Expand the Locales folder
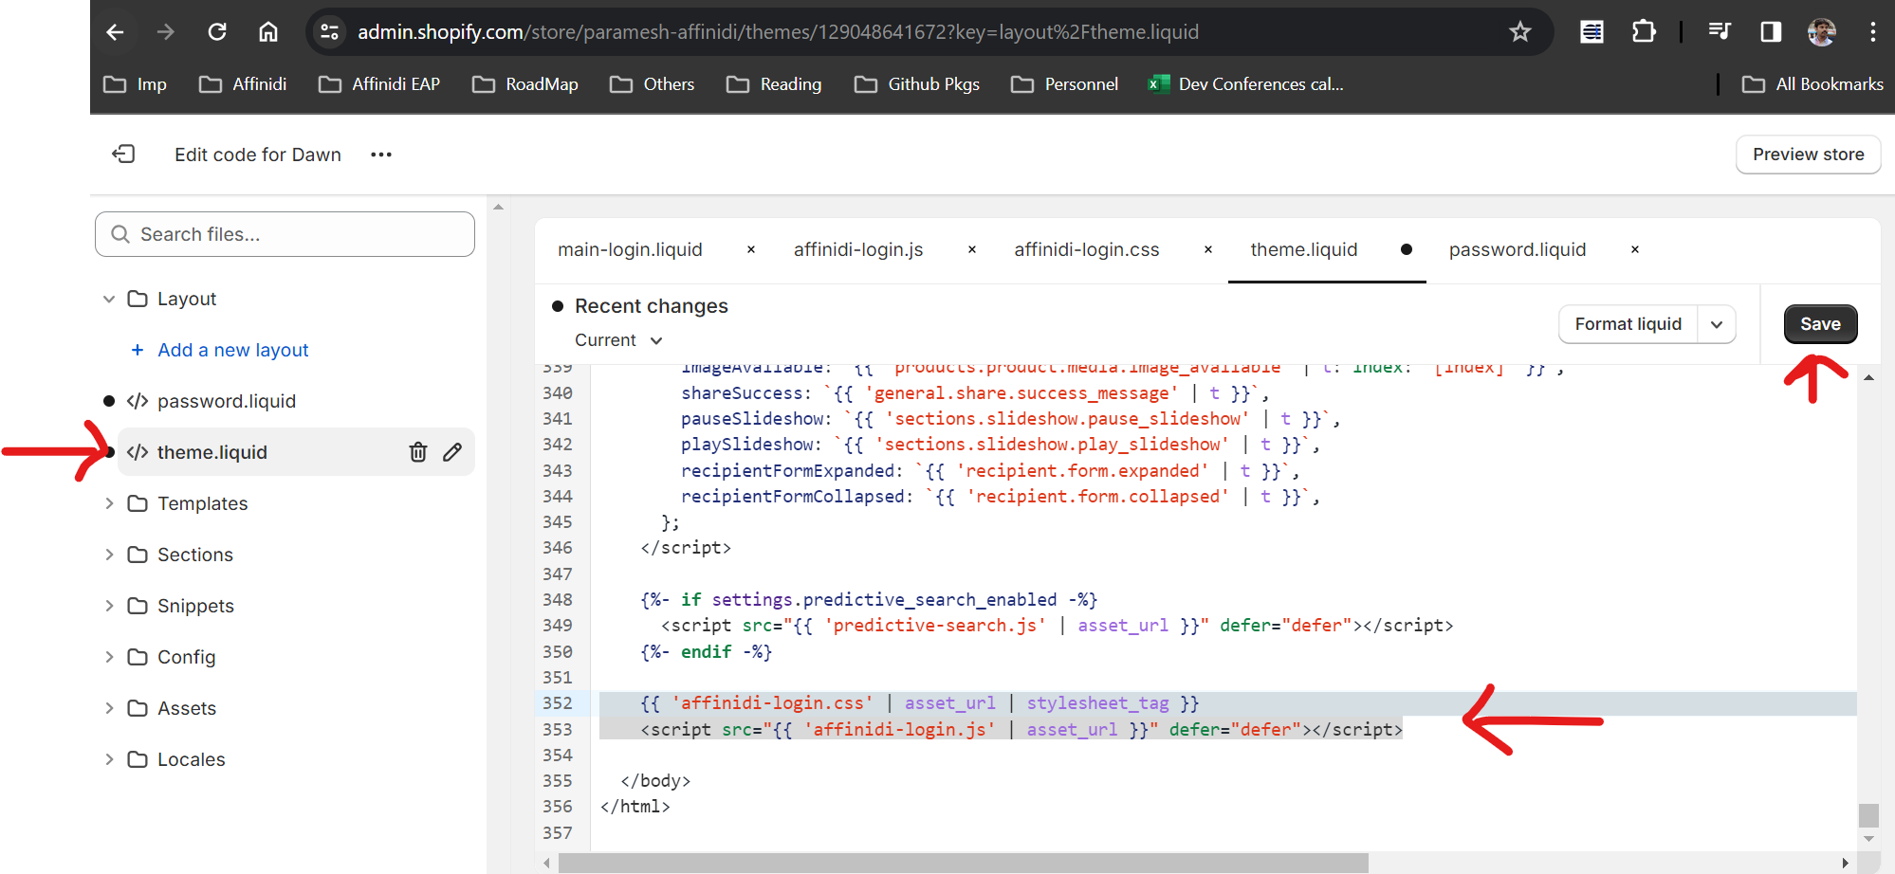The image size is (1895, 874). click(x=109, y=759)
